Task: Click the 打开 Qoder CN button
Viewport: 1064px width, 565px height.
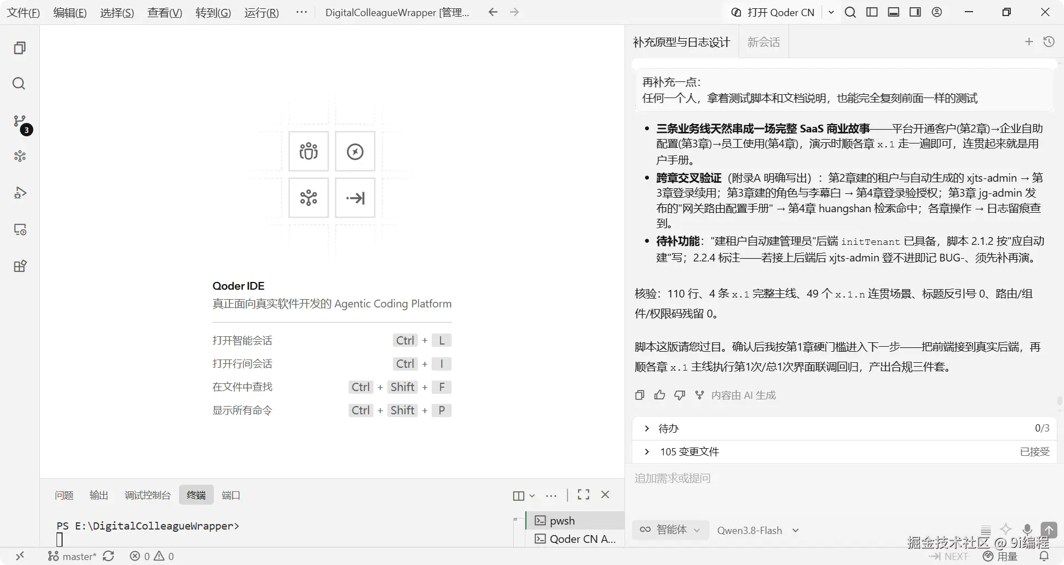Action: [774, 12]
